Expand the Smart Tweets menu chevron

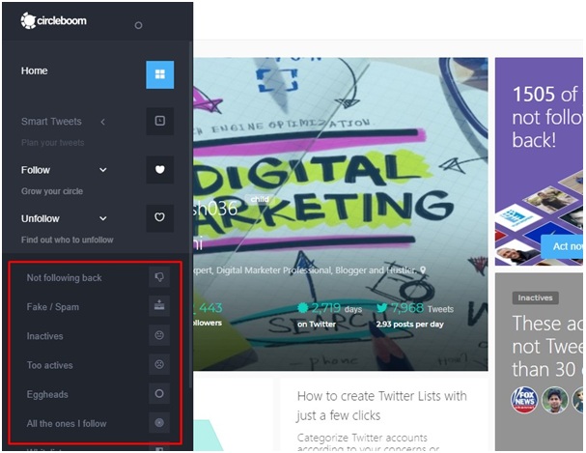(x=103, y=122)
